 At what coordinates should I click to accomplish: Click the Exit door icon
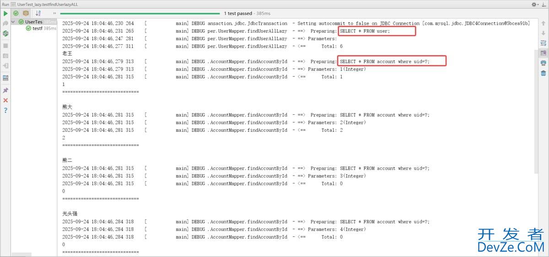coord(5,66)
